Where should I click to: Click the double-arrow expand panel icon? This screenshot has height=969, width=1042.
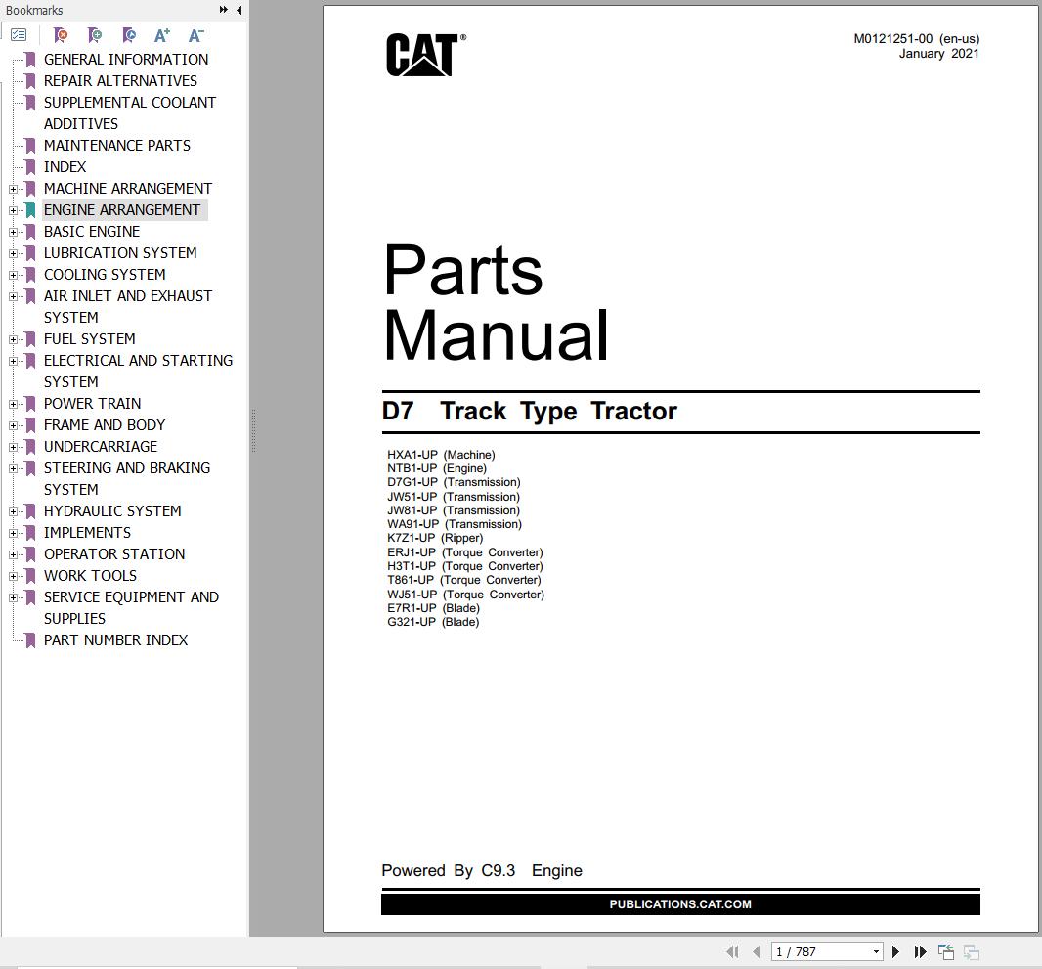tap(223, 10)
